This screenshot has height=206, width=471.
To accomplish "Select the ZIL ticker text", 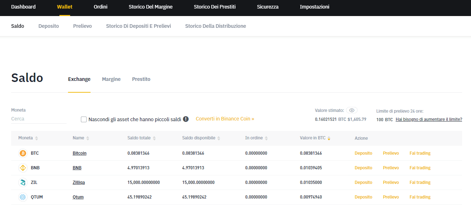I will click(34, 182).
